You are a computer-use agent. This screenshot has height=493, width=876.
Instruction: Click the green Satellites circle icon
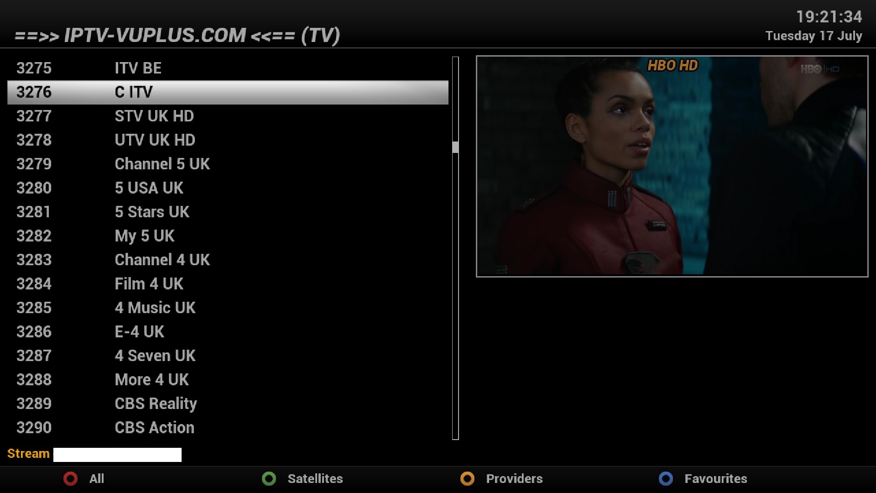(x=269, y=478)
